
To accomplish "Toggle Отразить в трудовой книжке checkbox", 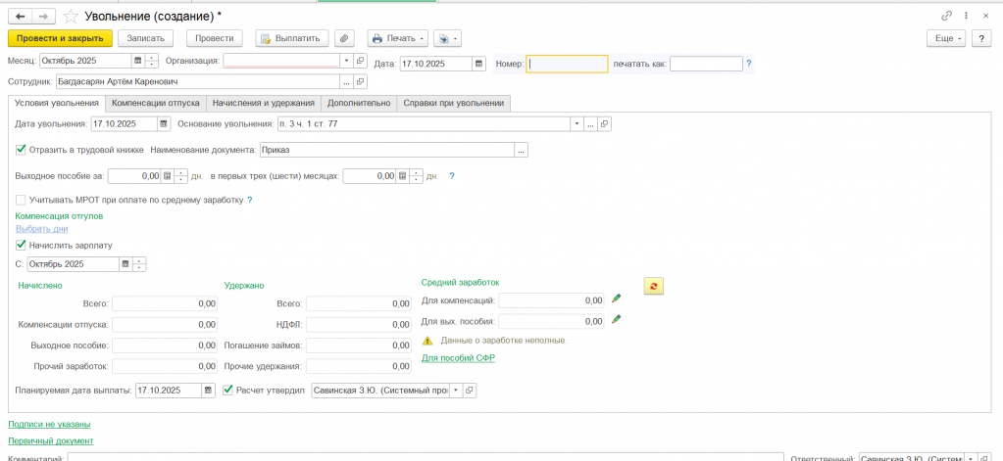I will point(21,150).
